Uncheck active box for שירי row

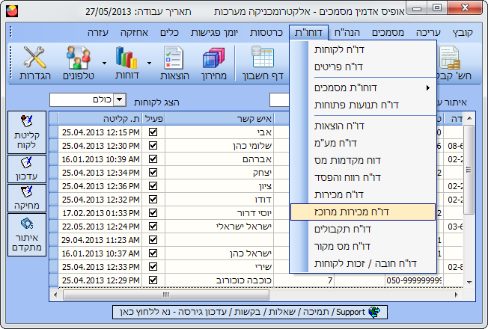153,266
